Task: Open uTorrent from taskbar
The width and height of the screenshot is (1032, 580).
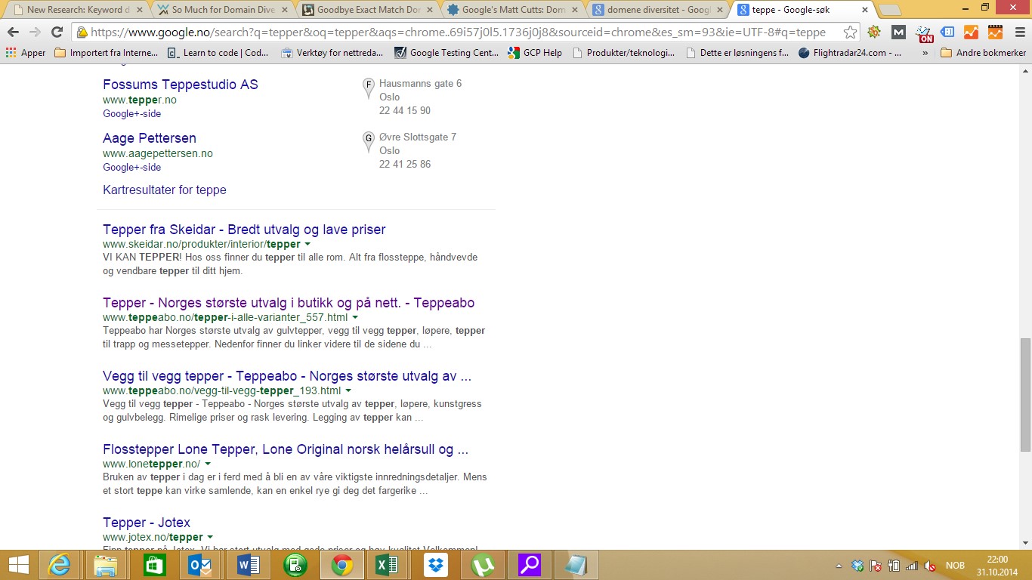Action: click(x=481, y=565)
